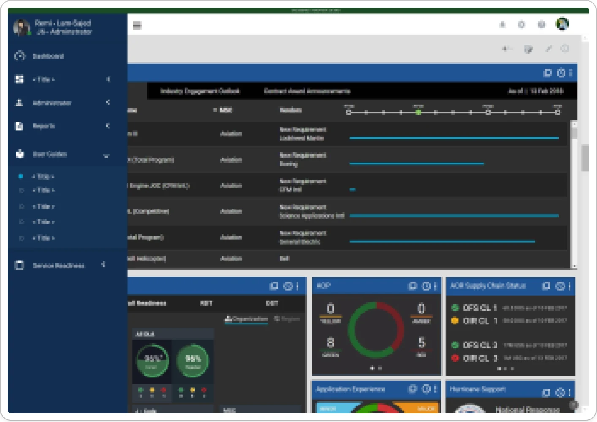Click the hamburger menu icon in the top bar

(x=137, y=25)
